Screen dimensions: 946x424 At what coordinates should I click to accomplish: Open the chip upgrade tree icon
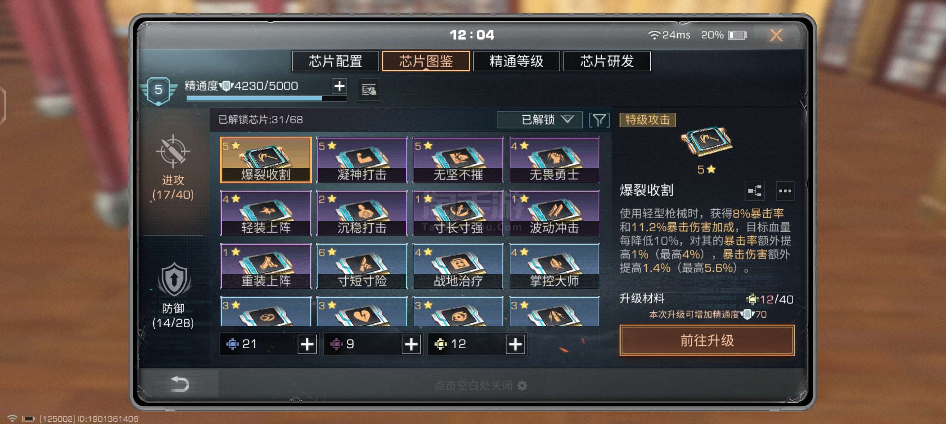coord(755,191)
